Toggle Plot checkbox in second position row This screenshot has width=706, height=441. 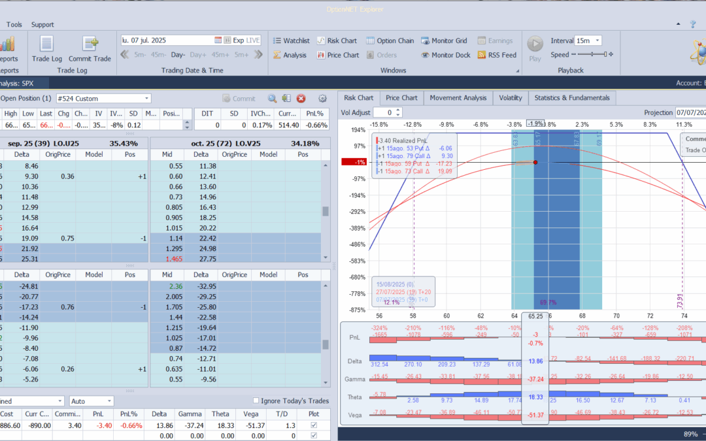tap(314, 435)
